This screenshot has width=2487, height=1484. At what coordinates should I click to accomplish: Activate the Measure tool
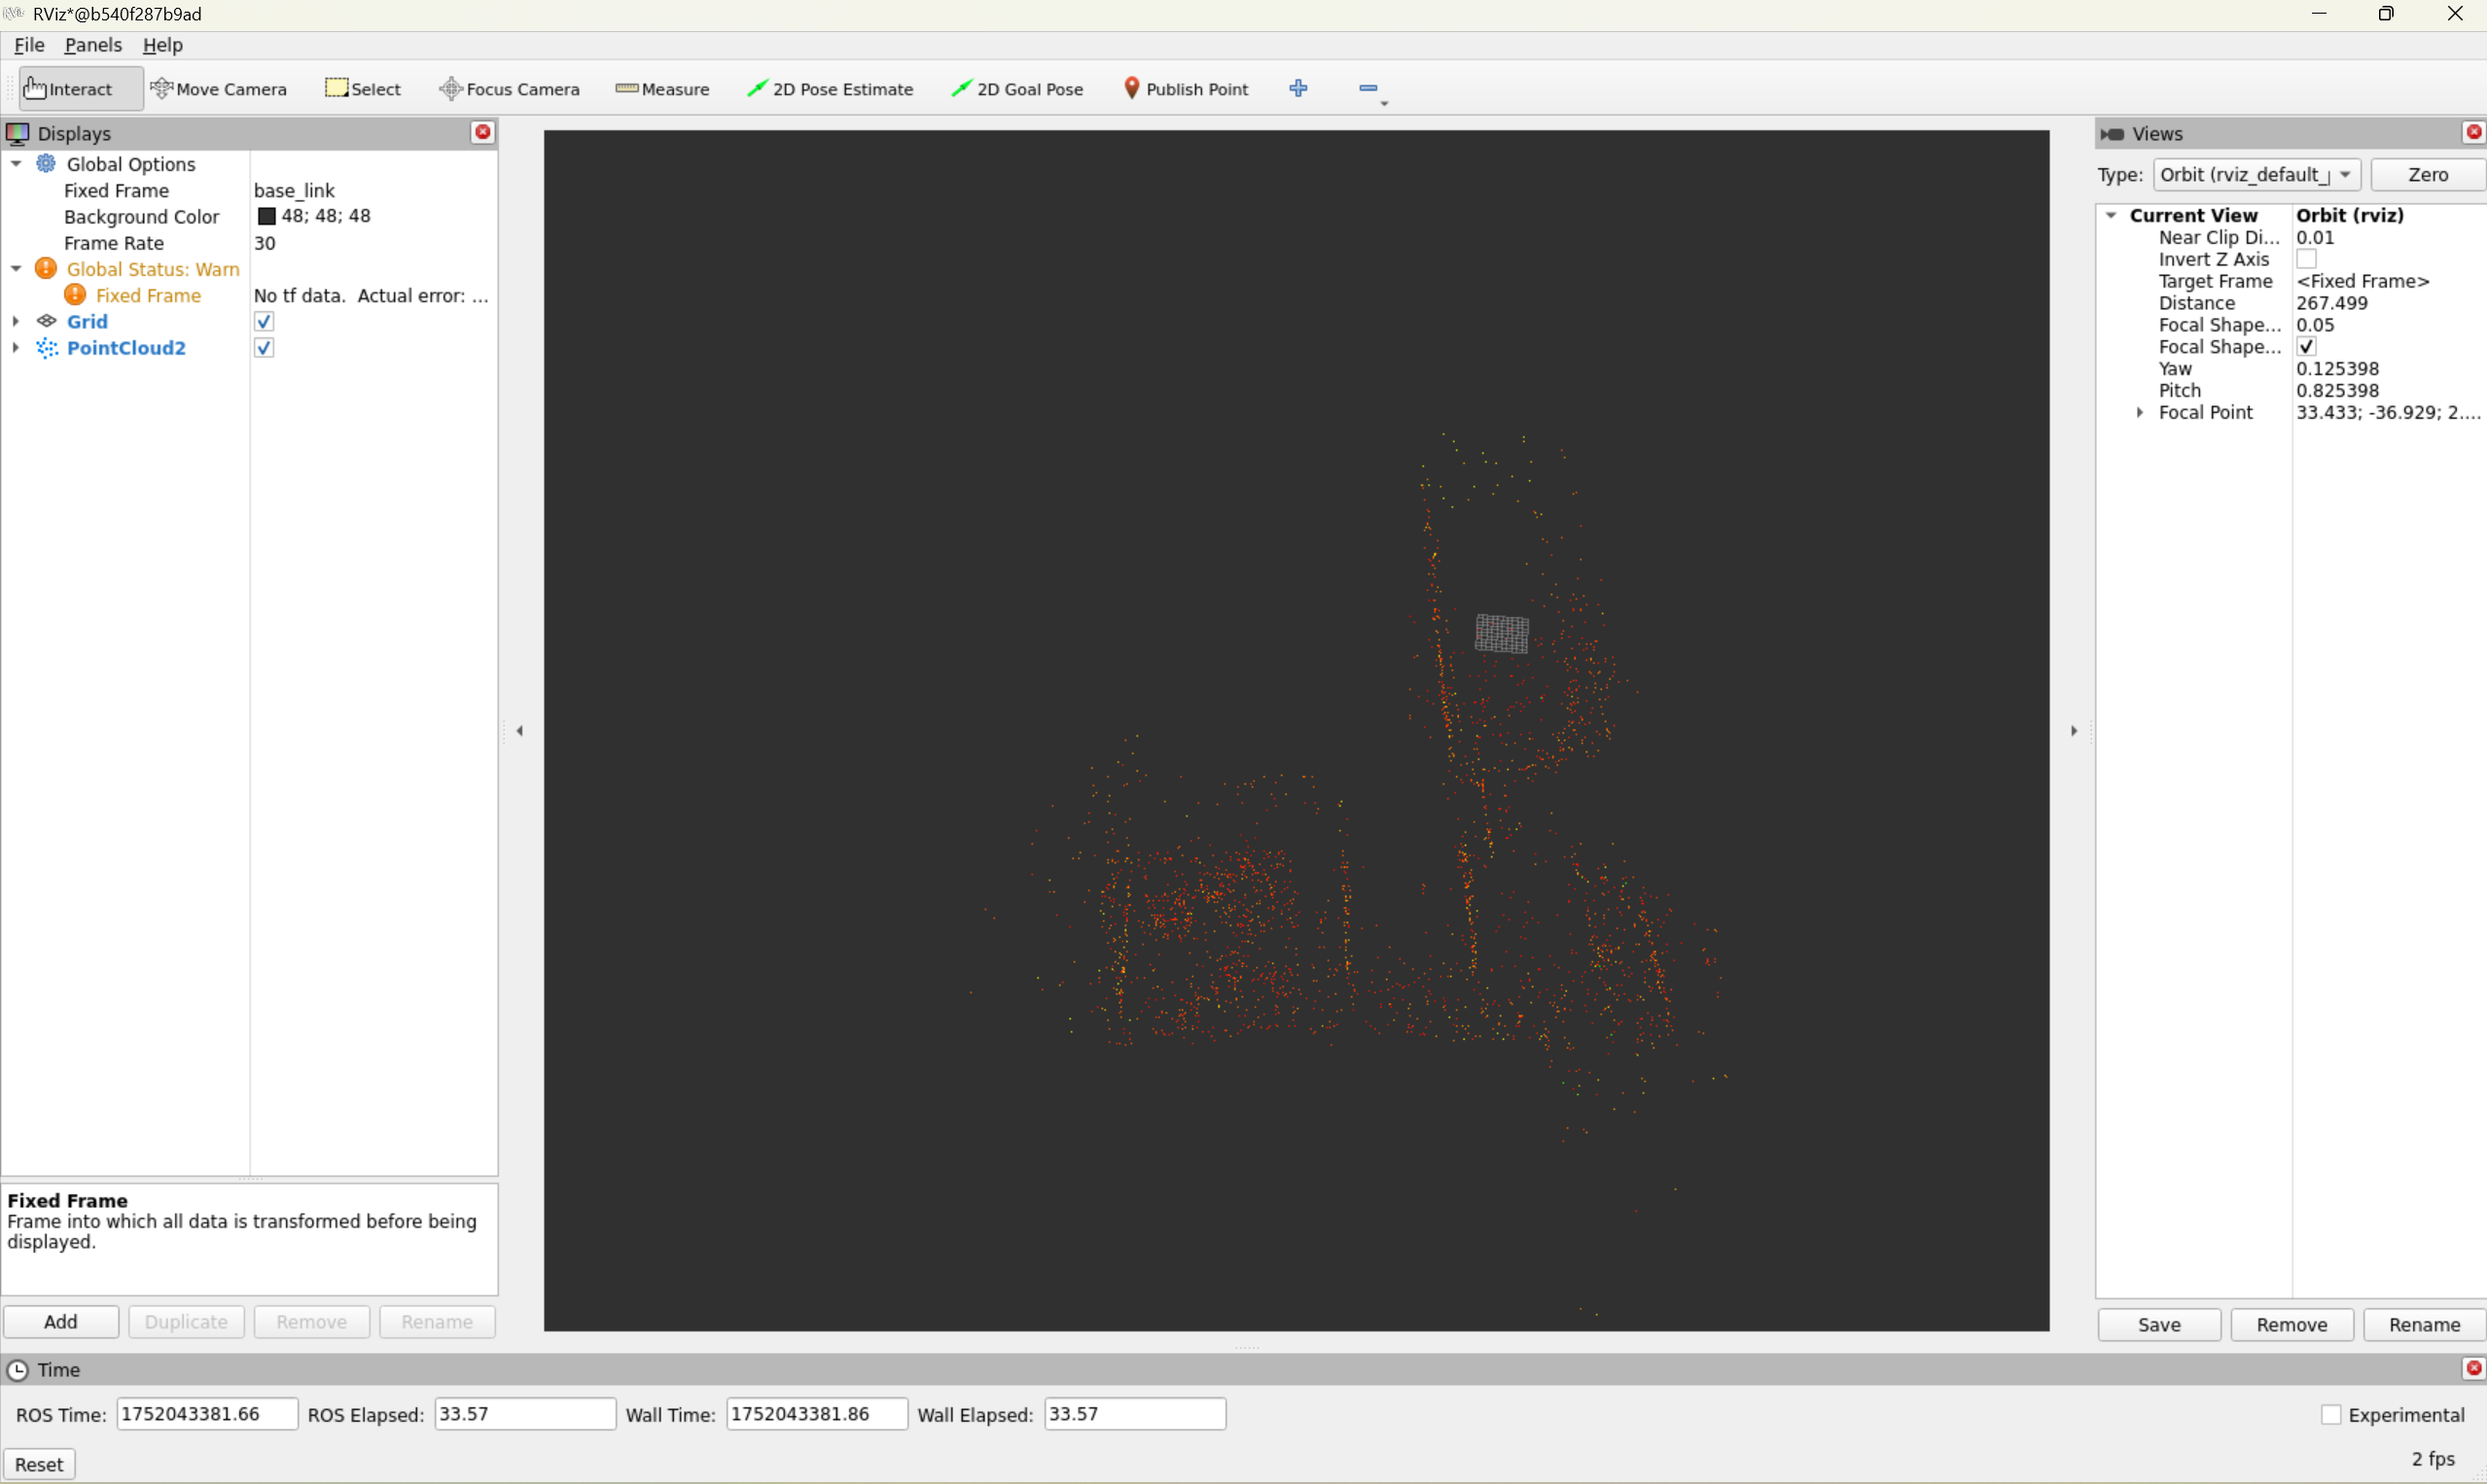[662, 89]
